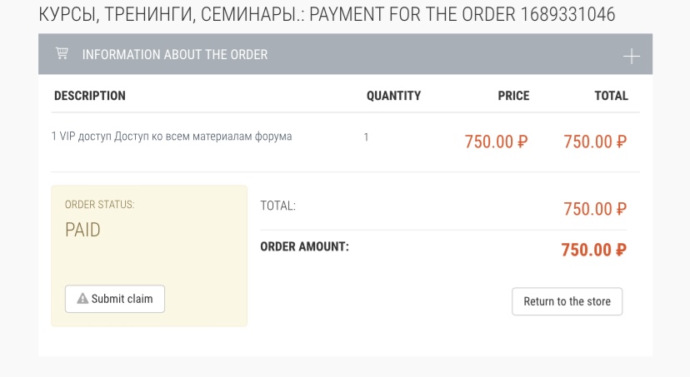Select the VIP доступ item description
The image size is (690, 377).
tap(172, 136)
